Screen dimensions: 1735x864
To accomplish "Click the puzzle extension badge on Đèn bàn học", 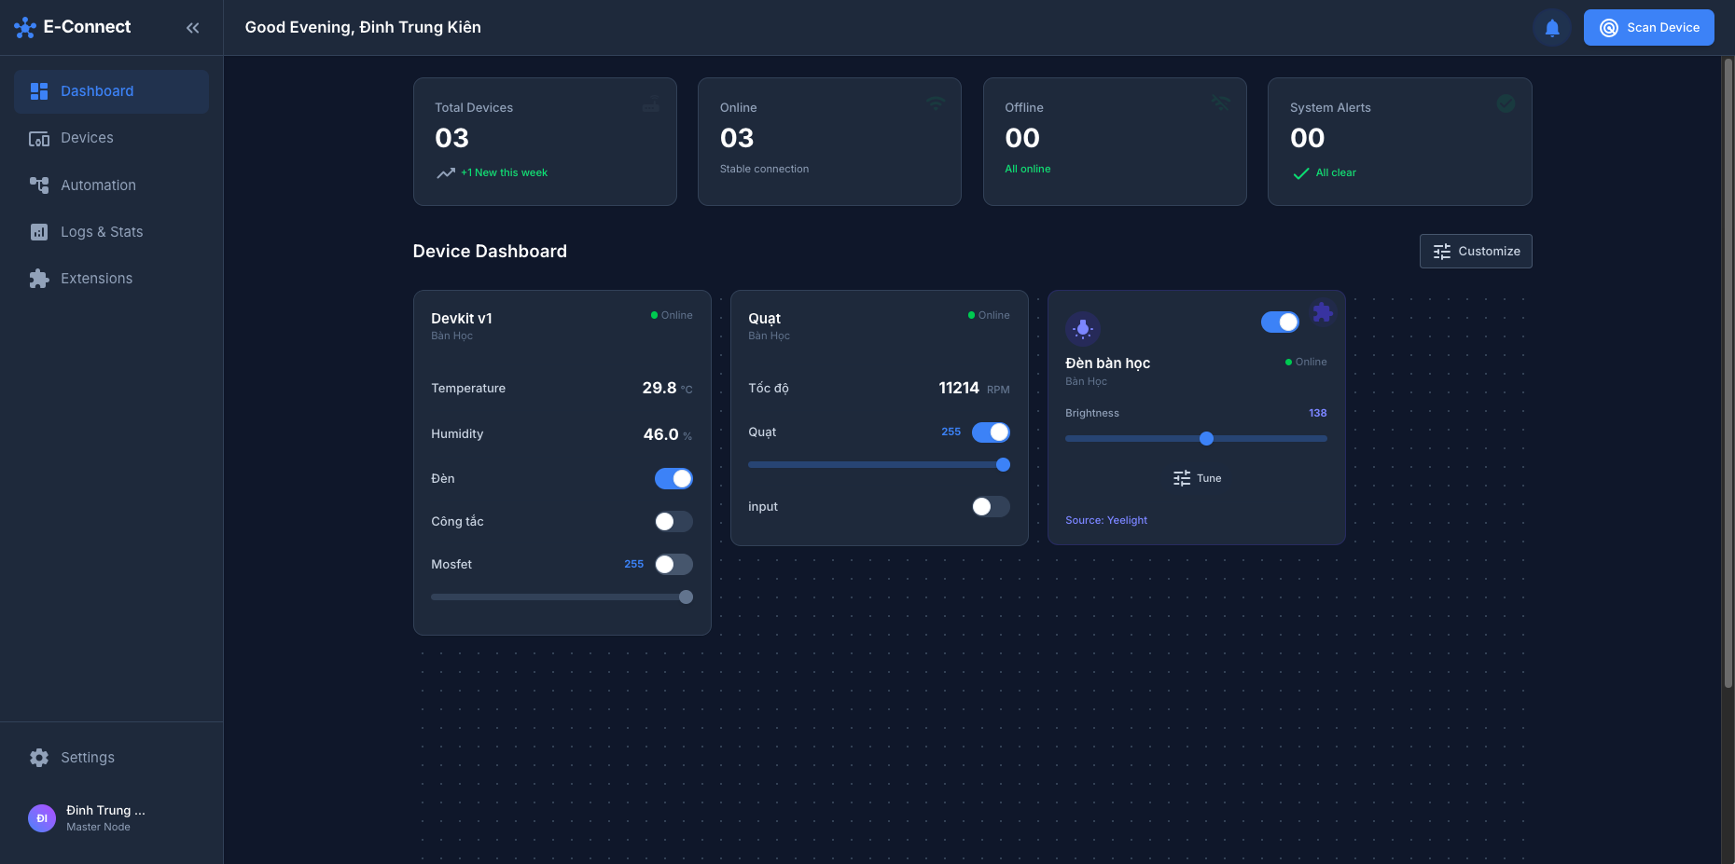I will [1323, 312].
